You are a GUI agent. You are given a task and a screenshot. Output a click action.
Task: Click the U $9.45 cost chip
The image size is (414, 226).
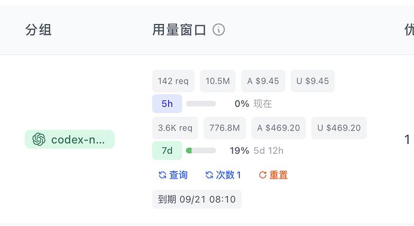coord(313,81)
